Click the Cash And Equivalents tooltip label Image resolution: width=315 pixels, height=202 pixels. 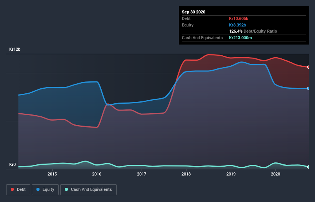tap(202, 38)
